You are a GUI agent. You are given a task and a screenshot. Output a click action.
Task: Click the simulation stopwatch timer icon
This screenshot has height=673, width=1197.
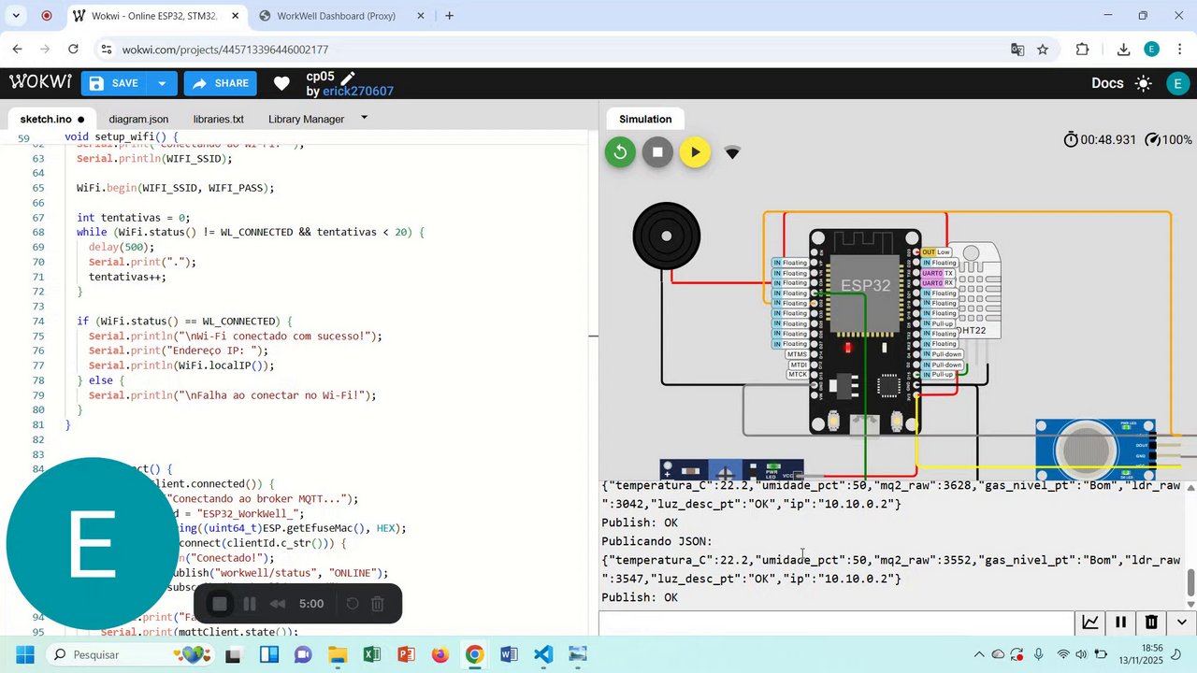(1071, 139)
